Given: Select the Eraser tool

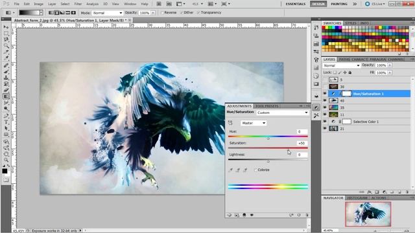Looking at the screenshot, I should click(6, 91).
